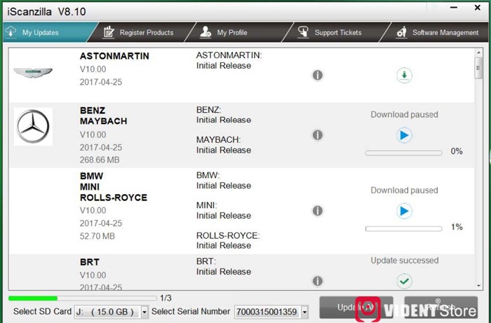Click the Software Management gear icon
Screen dimensions: 491x323
point(401,32)
